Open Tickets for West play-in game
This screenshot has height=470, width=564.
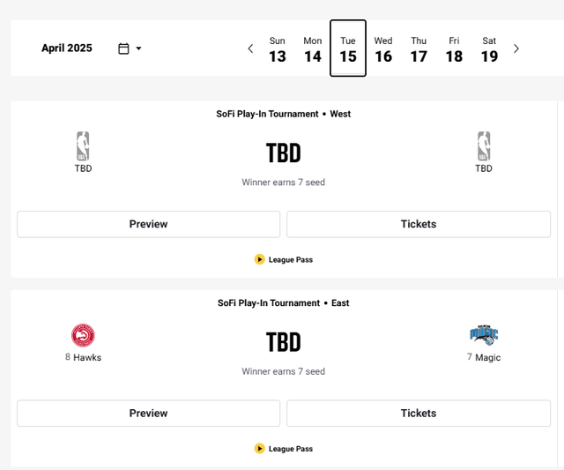[x=419, y=224]
